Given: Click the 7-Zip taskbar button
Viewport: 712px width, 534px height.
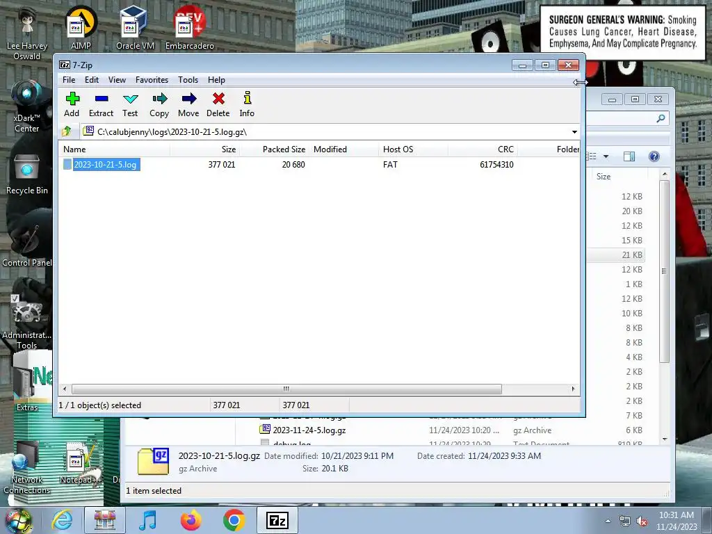Looking at the screenshot, I should coord(277,520).
